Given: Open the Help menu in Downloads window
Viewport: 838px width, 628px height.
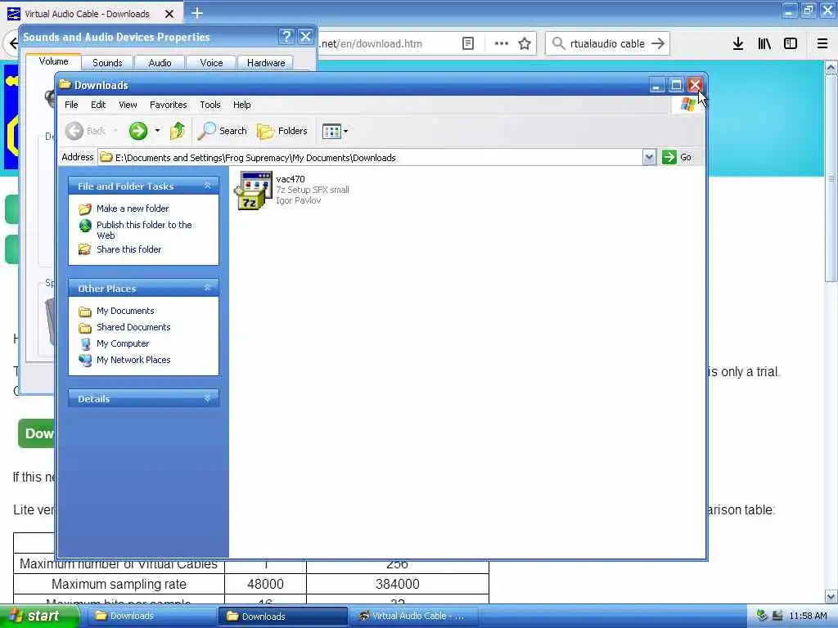Looking at the screenshot, I should [x=241, y=105].
